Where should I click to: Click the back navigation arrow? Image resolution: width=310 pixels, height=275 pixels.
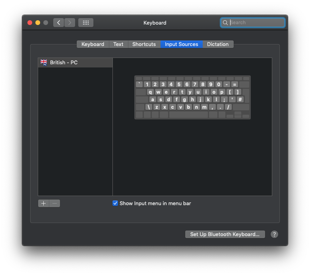pos(58,23)
